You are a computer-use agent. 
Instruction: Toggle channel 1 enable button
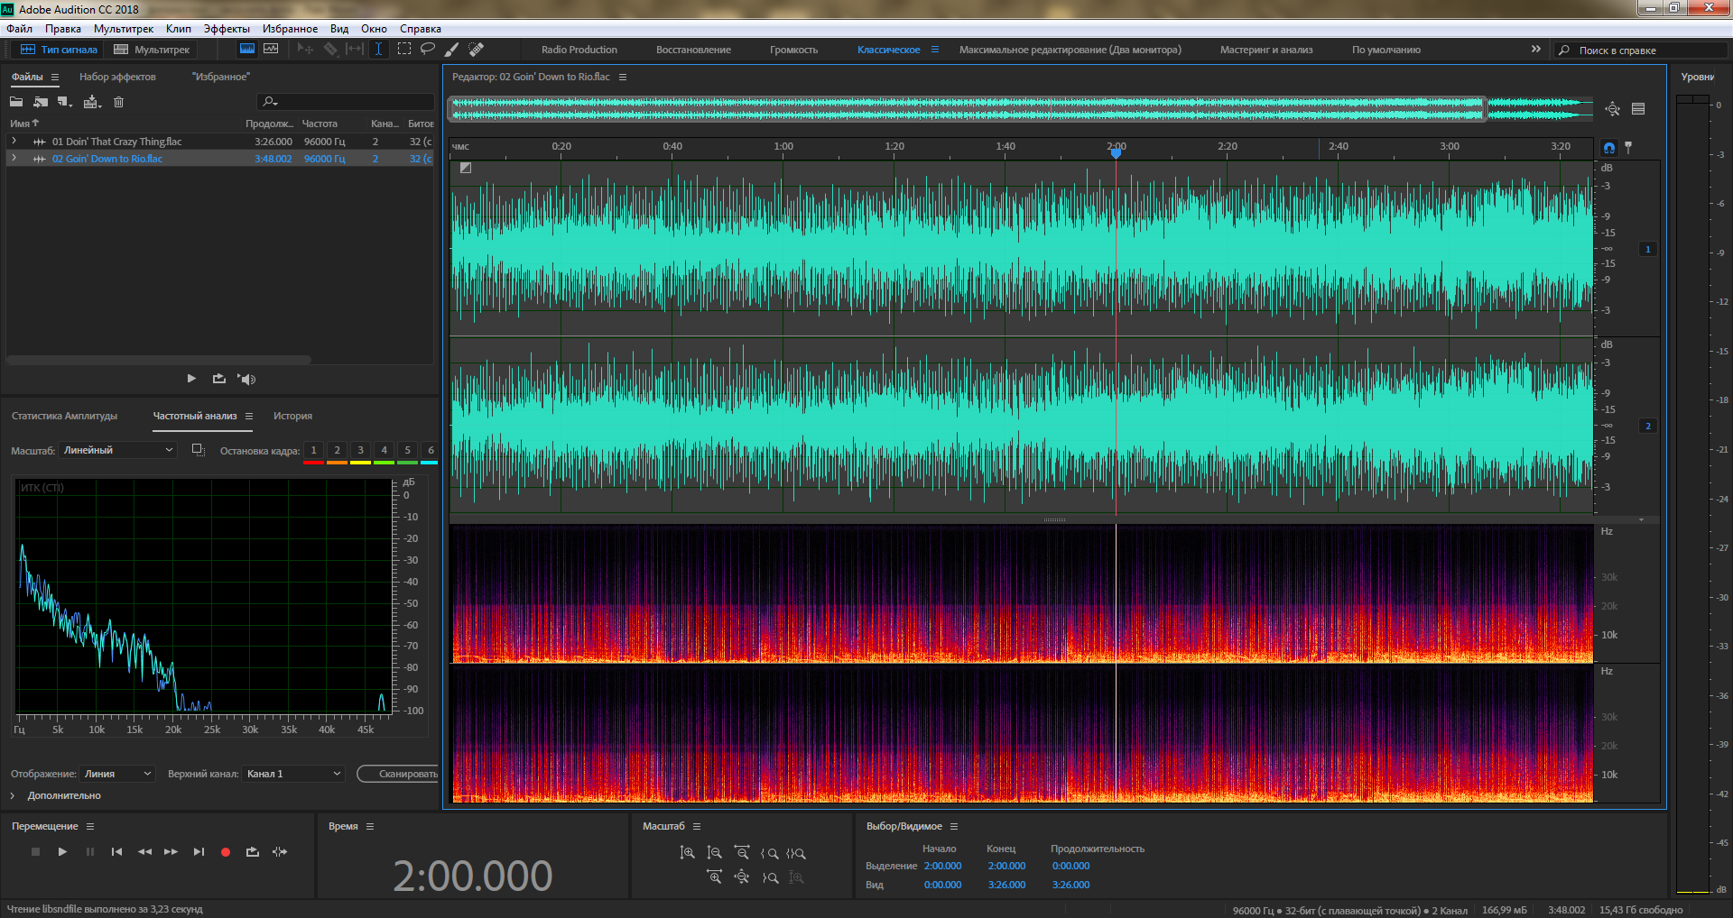click(x=1648, y=249)
